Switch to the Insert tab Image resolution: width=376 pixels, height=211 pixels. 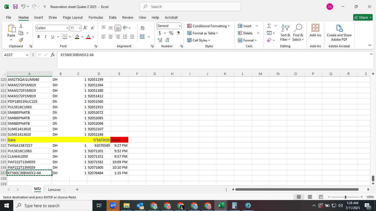39,17
